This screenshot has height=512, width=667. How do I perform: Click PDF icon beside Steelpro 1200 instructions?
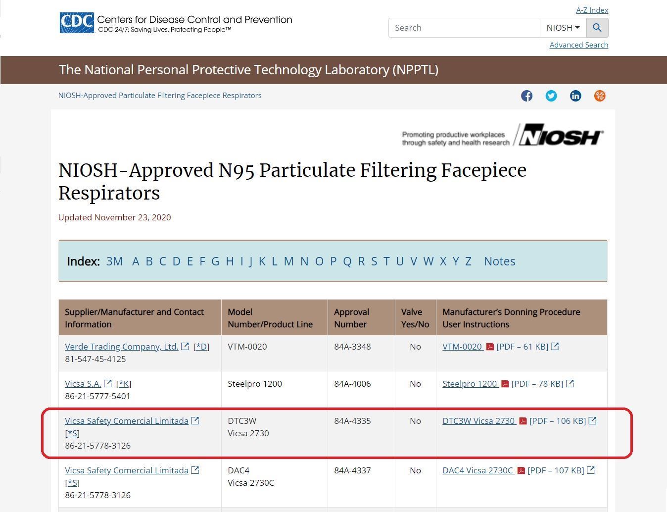(x=505, y=384)
